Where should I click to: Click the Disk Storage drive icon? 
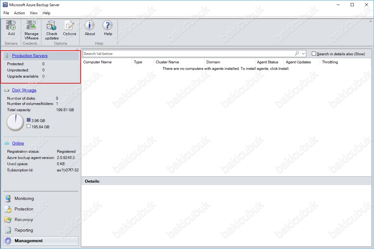point(7,90)
